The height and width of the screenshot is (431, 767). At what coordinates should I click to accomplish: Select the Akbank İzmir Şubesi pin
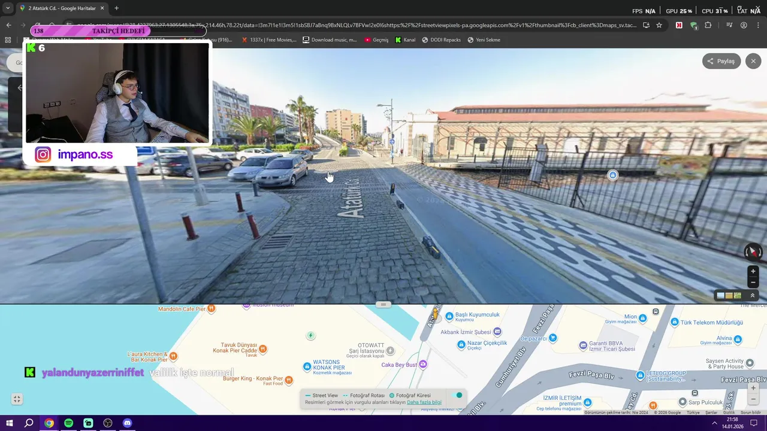pyautogui.click(x=497, y=332)
